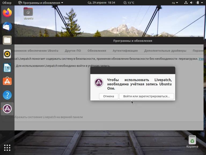Click the Отмена button
The image size is (206, 155).
point(109,96)
